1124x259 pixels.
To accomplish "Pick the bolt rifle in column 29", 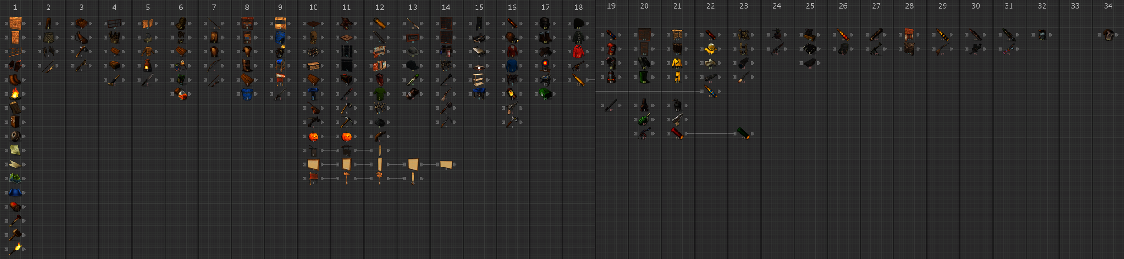I will (942, 49).
